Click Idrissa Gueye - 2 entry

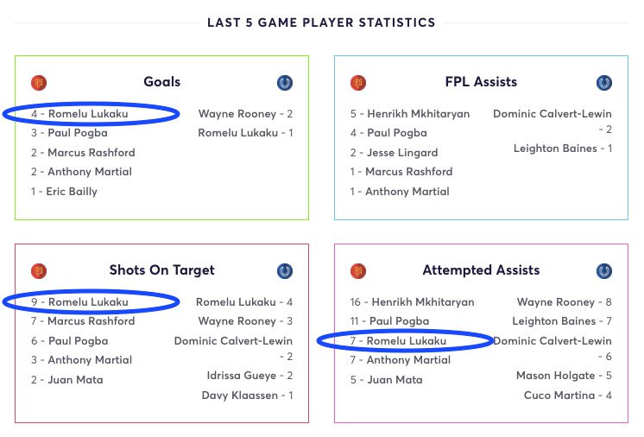[249, 376]
